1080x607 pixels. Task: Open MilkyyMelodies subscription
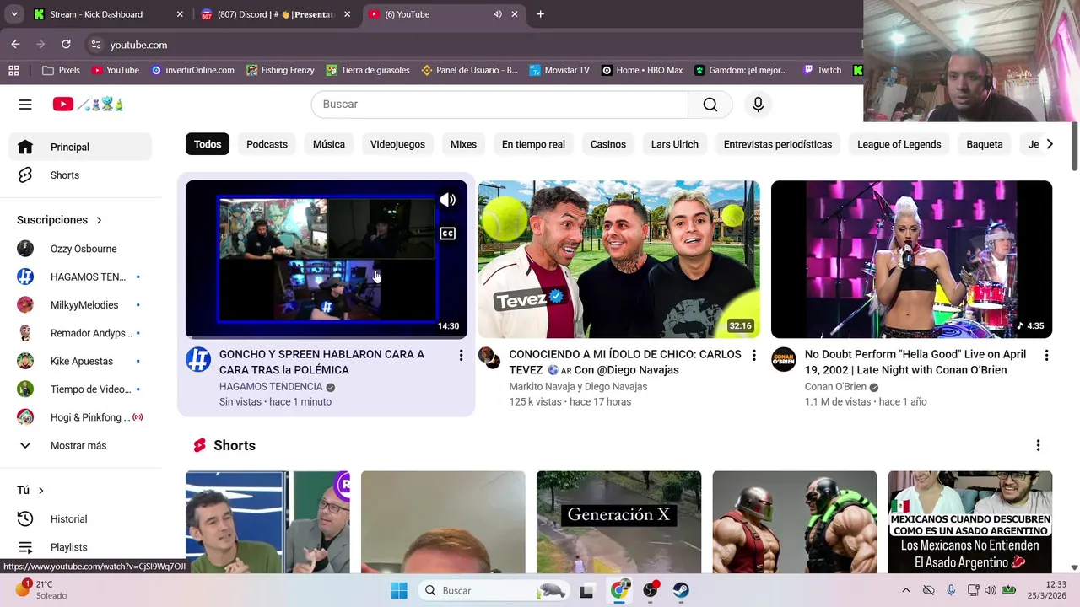pos(80,305)
